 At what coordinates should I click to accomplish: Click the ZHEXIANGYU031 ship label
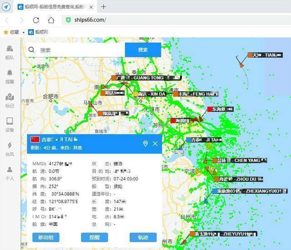pos(250,191)
